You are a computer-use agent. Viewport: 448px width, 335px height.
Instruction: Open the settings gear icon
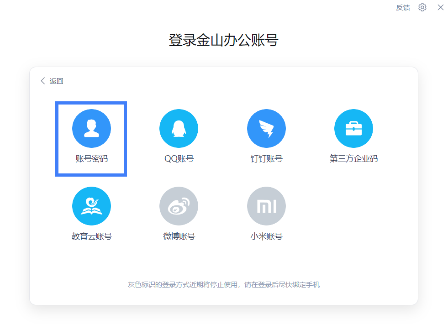[x=422, y=7]
